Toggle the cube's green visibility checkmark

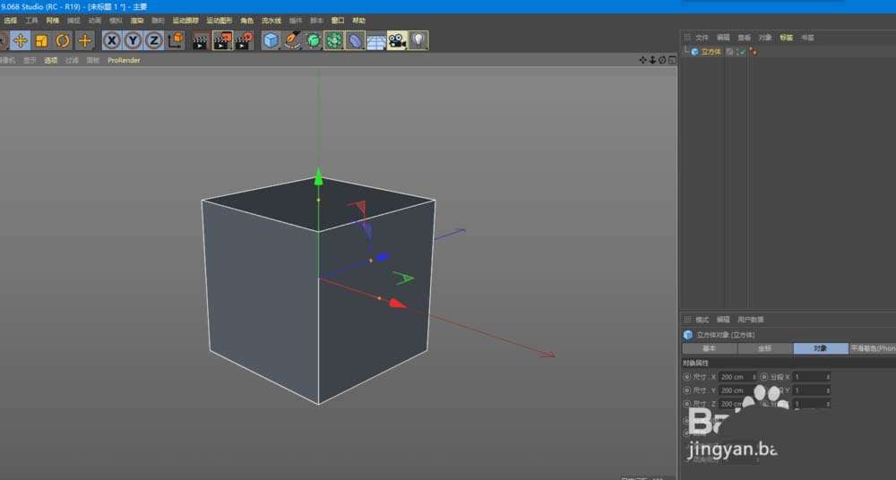coord(742,52)
